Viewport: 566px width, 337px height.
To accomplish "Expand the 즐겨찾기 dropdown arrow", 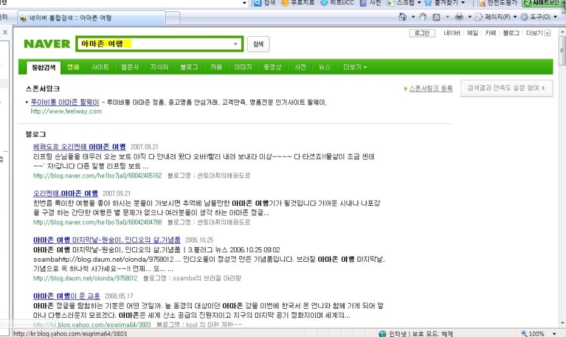I will click(463, 3).
